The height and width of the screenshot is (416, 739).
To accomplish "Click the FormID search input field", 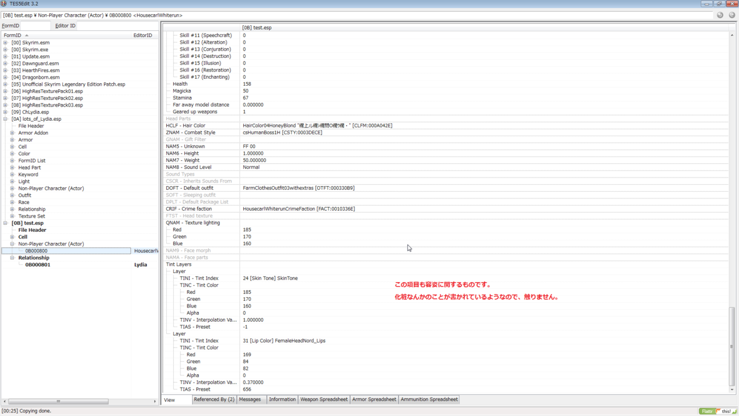I will [36, 26].
